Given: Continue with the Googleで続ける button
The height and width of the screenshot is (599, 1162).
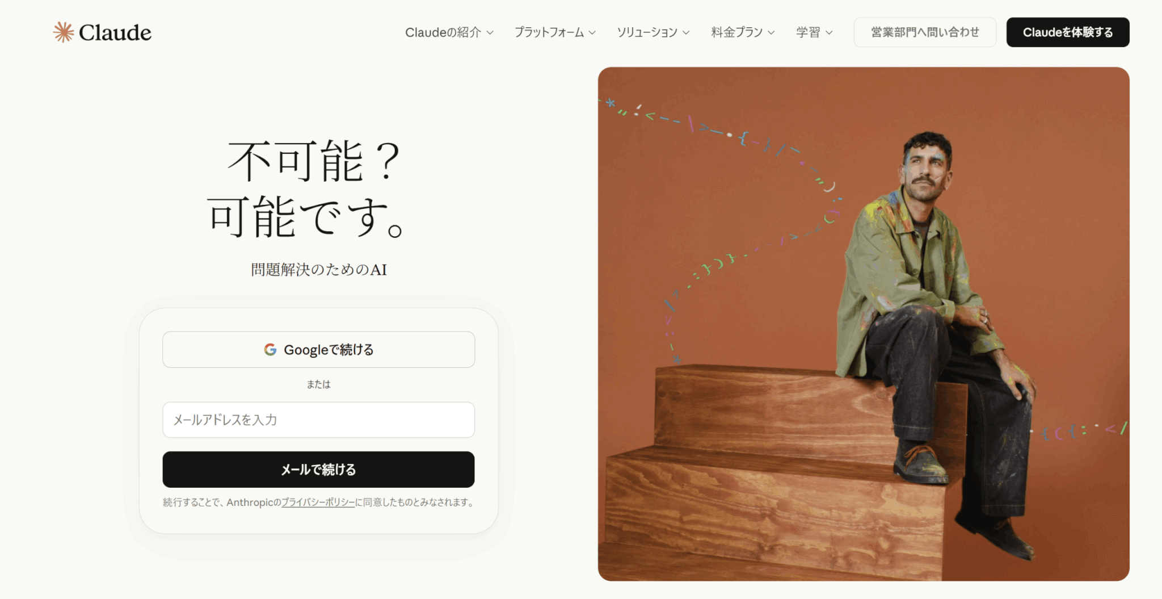Looking at the screenshot, I should tap(318, 350).
